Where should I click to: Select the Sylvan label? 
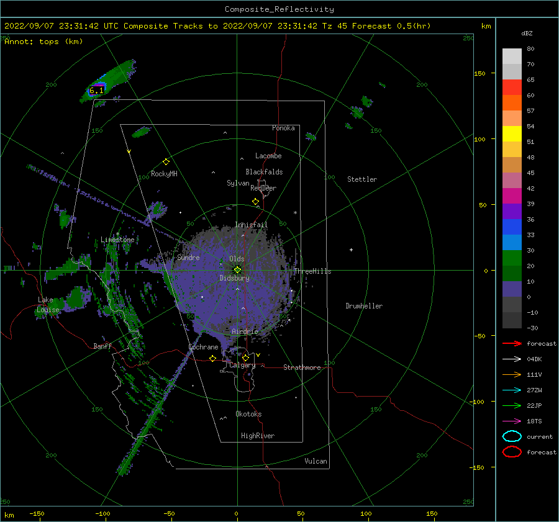pyautogui.click(x=238, y=183)
